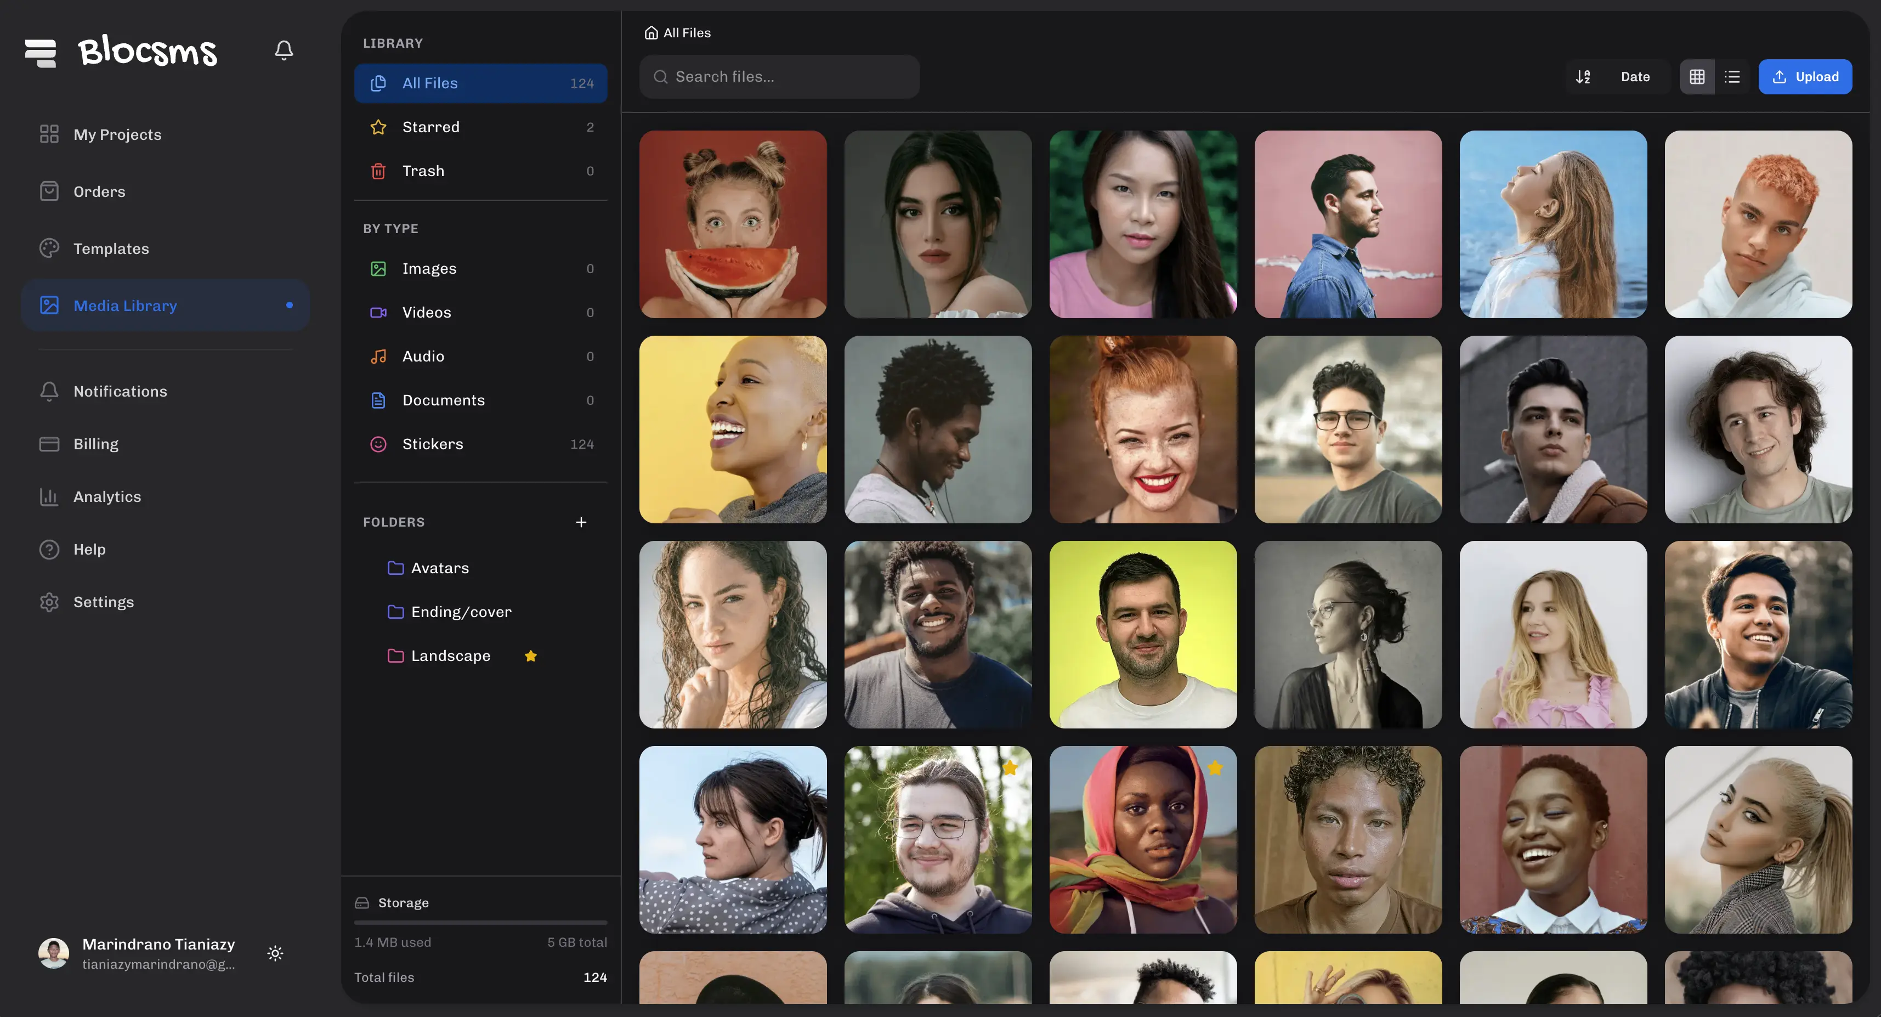The height and width of the screenshot is (1017, 1881).
Task: Click the Storage drive icon
Action: pos(361,903)
